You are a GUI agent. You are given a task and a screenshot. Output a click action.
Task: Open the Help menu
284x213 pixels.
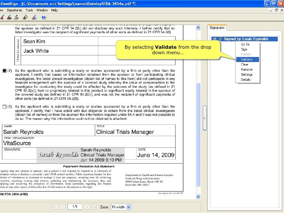tap(54, 10)
